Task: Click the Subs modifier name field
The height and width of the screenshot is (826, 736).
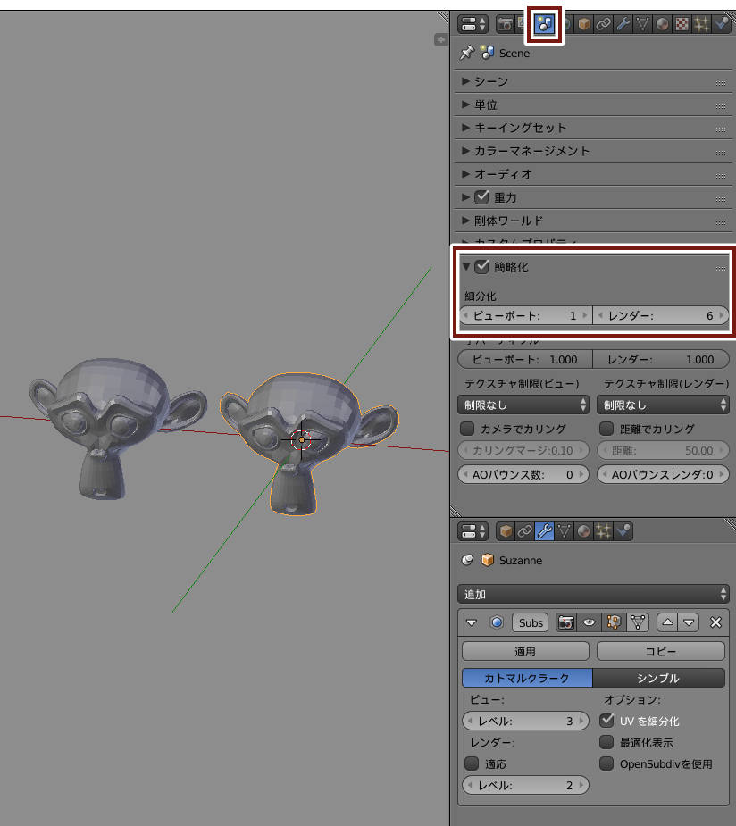Action: [531, 622]
